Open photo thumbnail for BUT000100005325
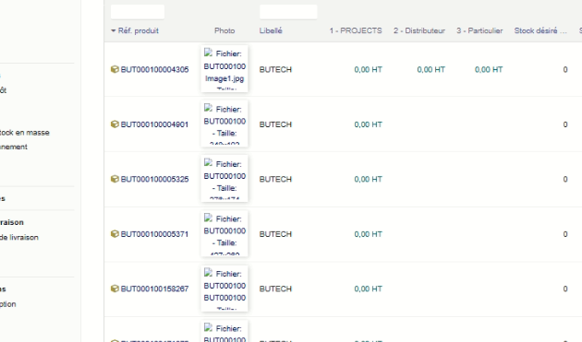 click(224, 178)
